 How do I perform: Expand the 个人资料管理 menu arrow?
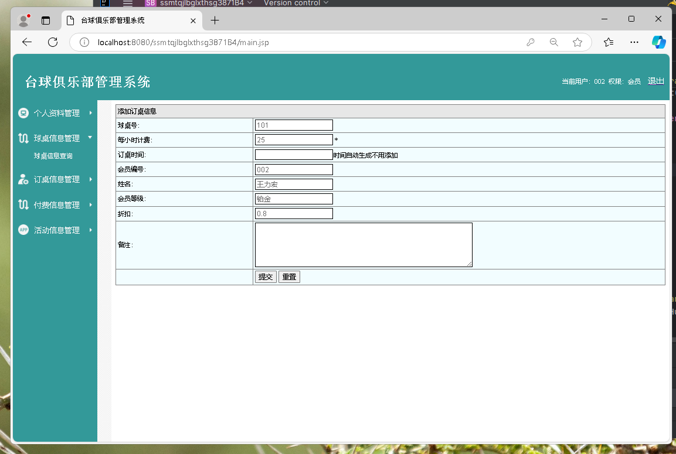pyautogui.click(x=90, y=113)
